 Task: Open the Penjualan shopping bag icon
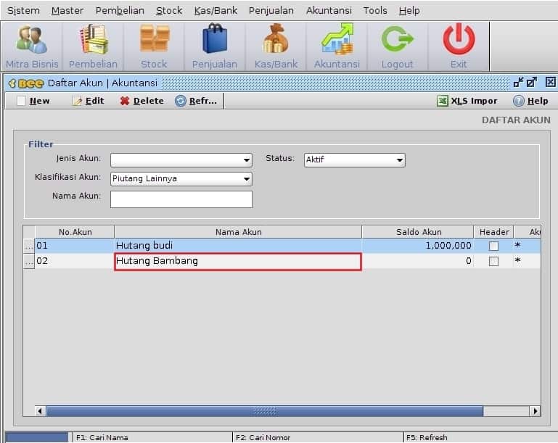tap(215, 46)
